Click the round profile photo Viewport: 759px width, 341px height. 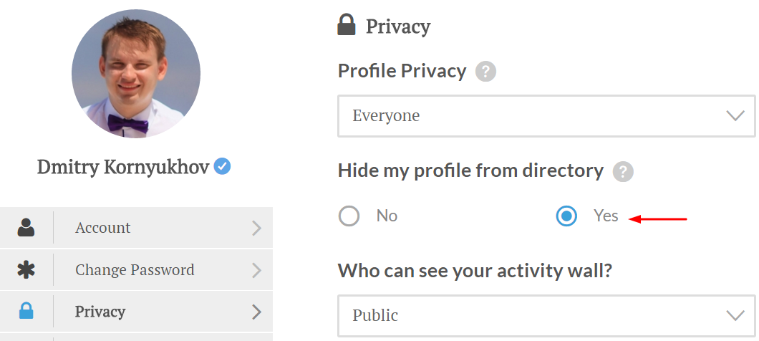(136, 74)
